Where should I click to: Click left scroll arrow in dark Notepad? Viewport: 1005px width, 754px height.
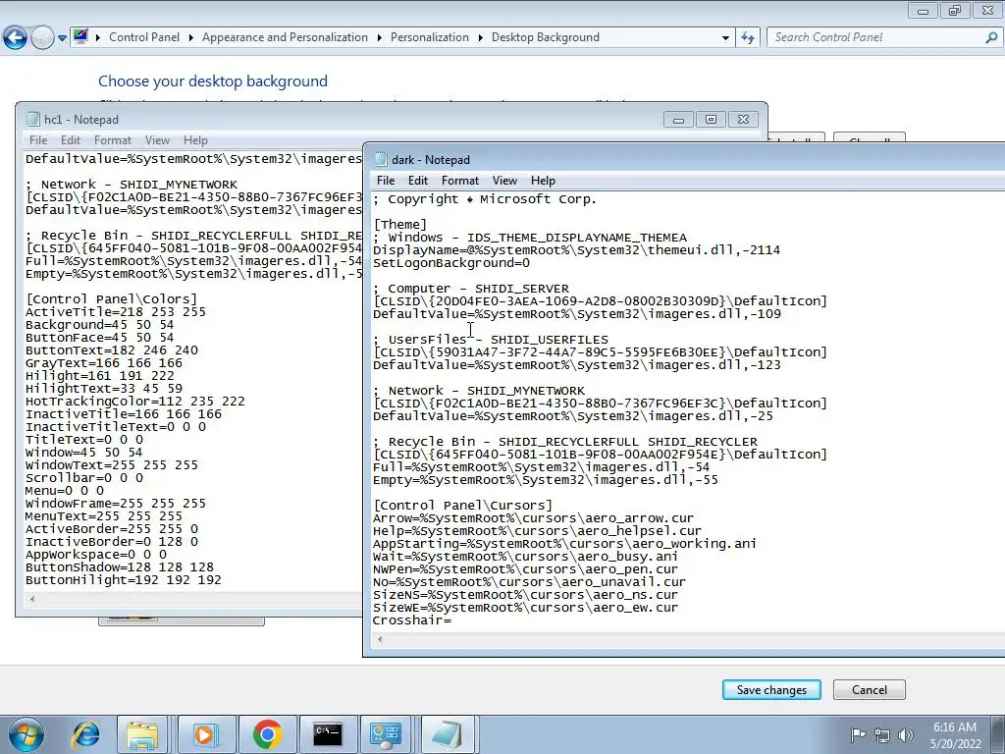380,639
